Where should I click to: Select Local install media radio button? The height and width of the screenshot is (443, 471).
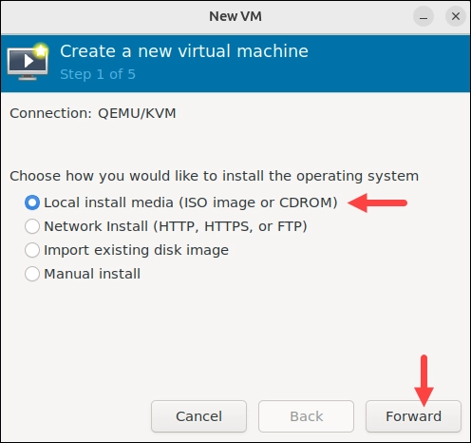click(x=32, y=202)
